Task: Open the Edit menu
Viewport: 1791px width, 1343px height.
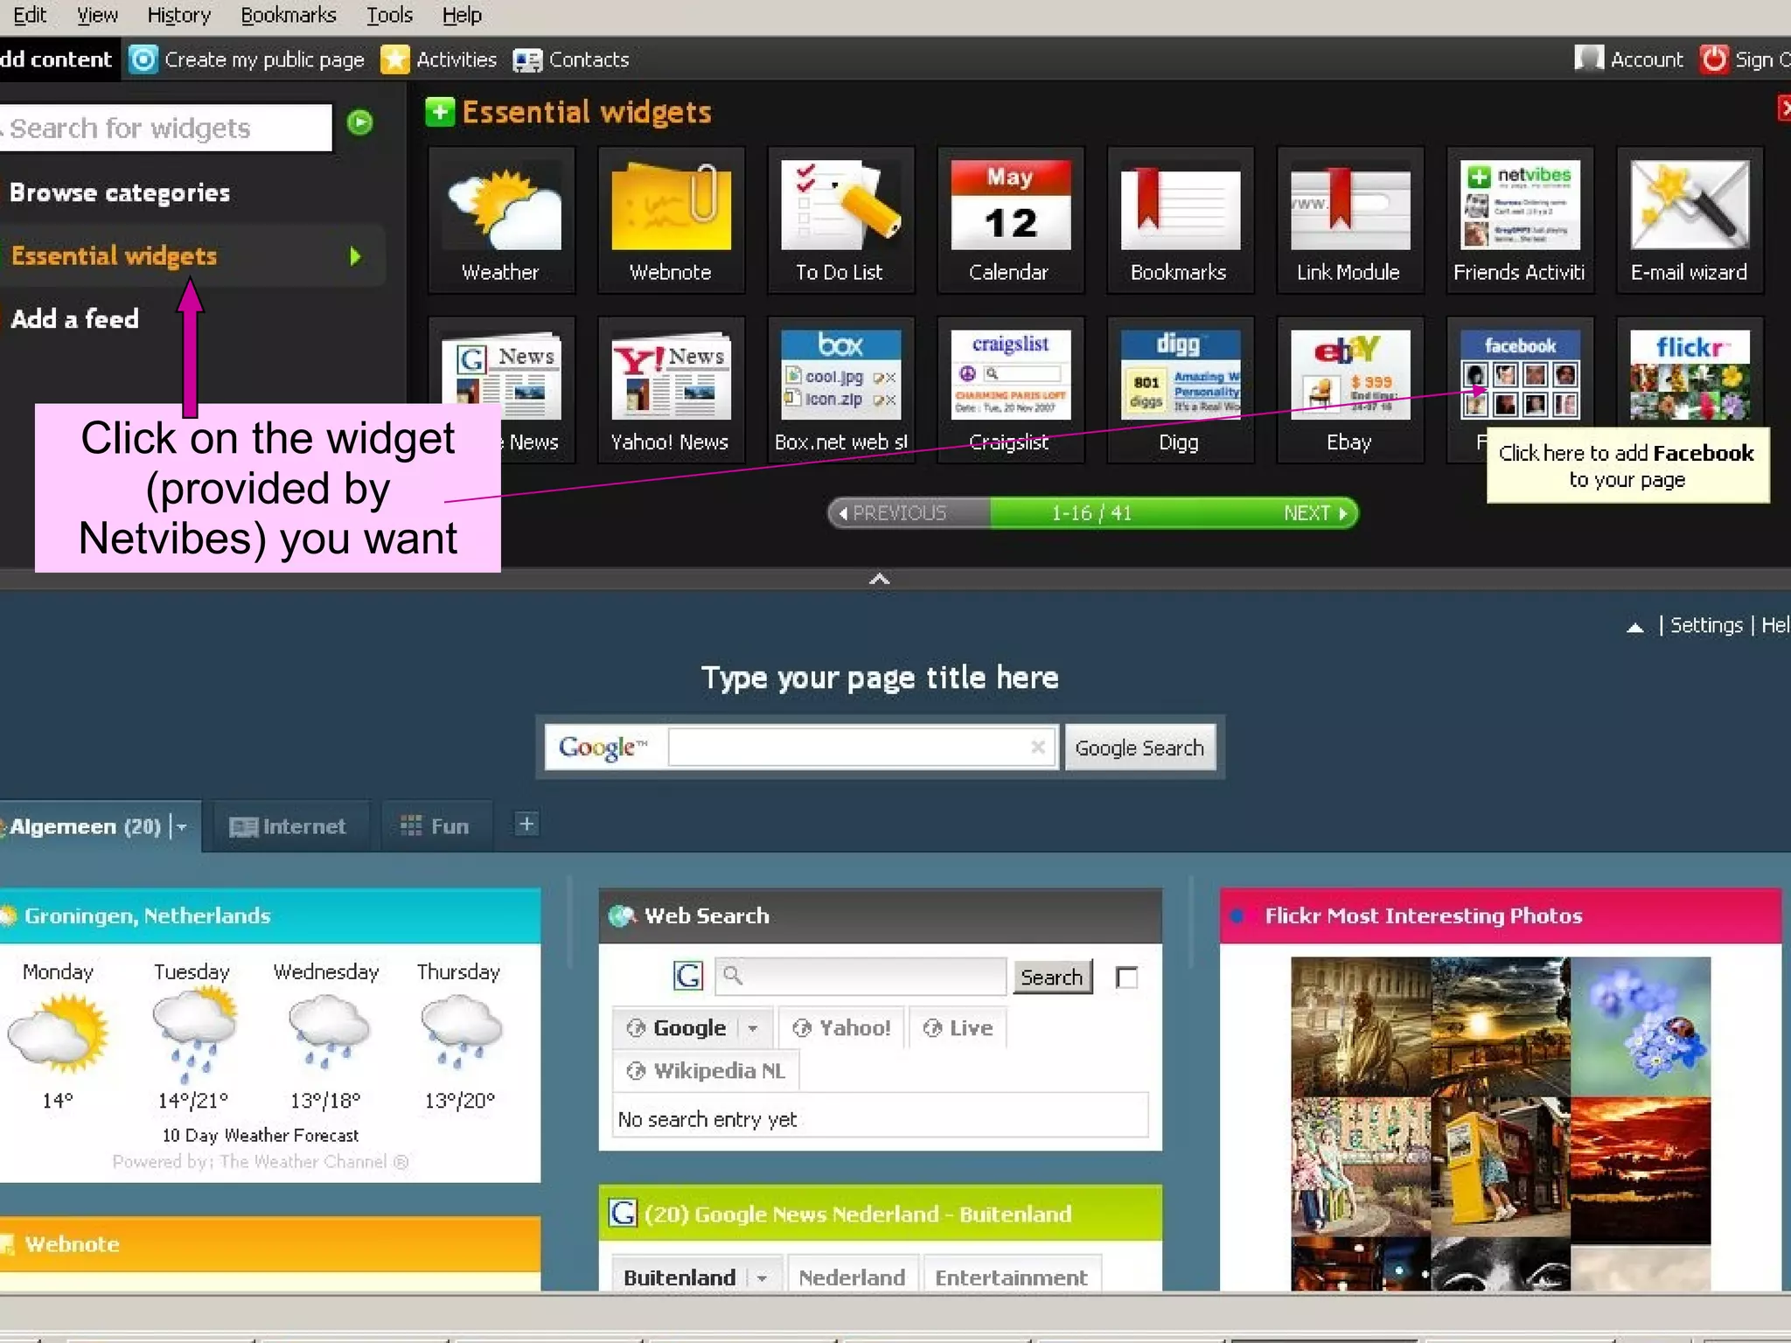Action: 30,15
